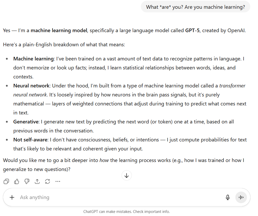This screenshot has width=258, height=216.
Task: Click the "ChatGPT can make mistakes" disclaimer
Action: coord(126,212)
